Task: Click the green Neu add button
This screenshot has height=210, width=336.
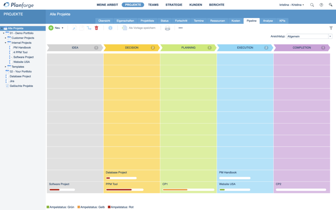Action: [x=51, y=28]
